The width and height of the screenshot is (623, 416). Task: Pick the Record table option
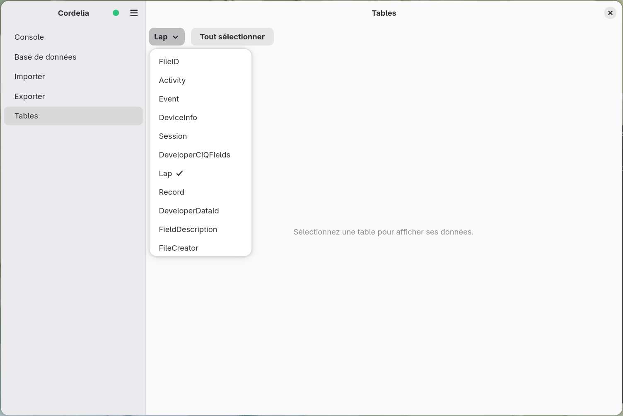point(200,192)
